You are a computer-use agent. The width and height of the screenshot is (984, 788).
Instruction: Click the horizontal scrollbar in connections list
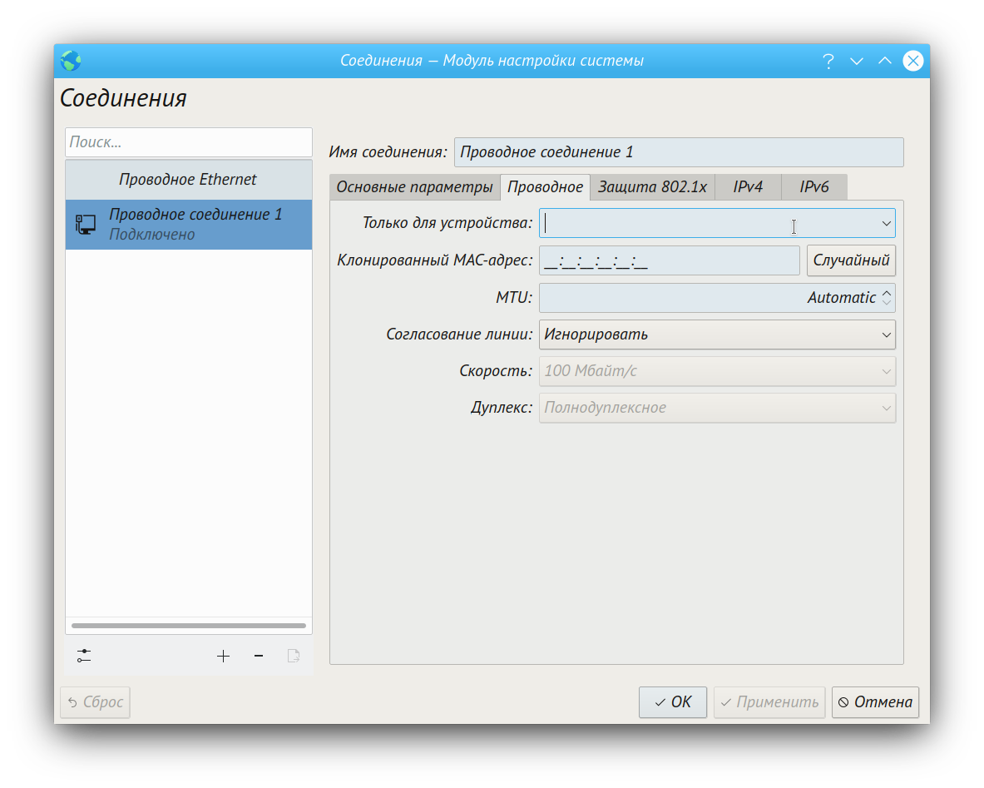(189, 626)
